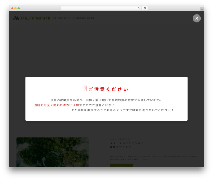Click heading マテリアルリサイクルで
The height and width of the screenshot is (180, 213).
coord(127,143)
